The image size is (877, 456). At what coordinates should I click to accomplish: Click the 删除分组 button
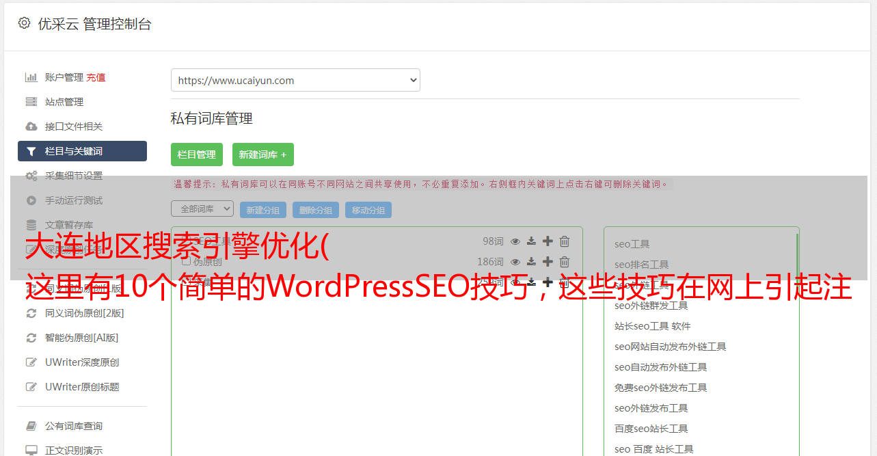click(316, 210)
